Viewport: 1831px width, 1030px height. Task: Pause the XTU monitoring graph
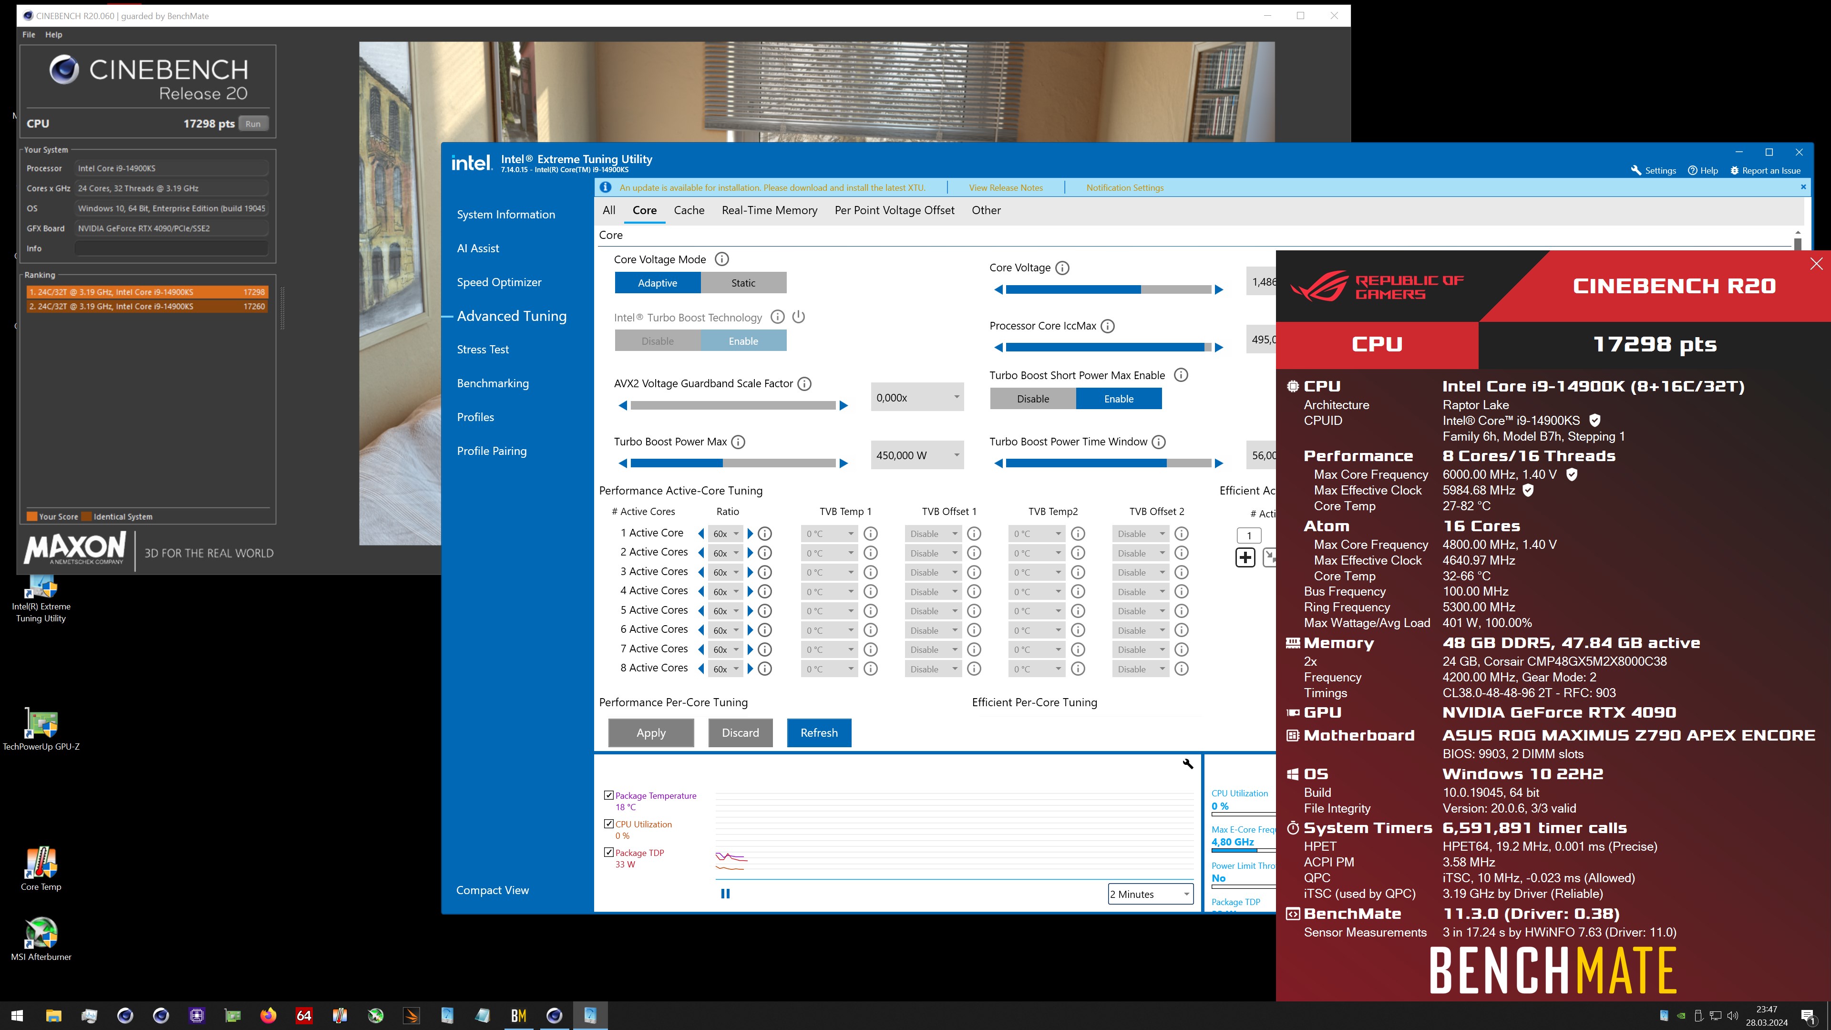(x=725, y=894)
